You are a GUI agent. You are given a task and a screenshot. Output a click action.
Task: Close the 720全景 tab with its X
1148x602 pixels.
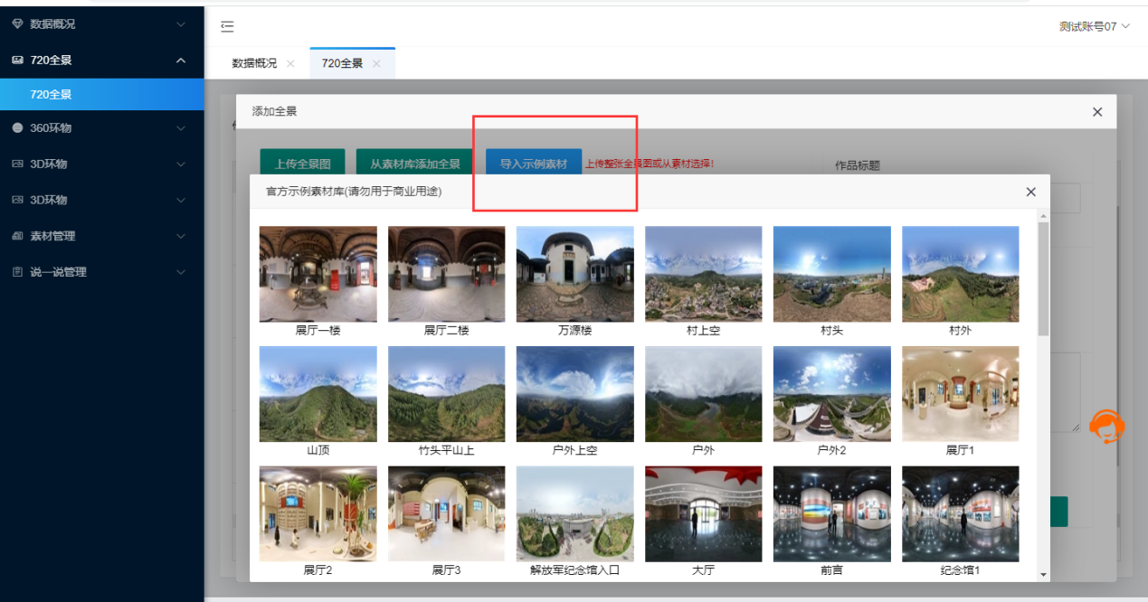click(376, 63)
